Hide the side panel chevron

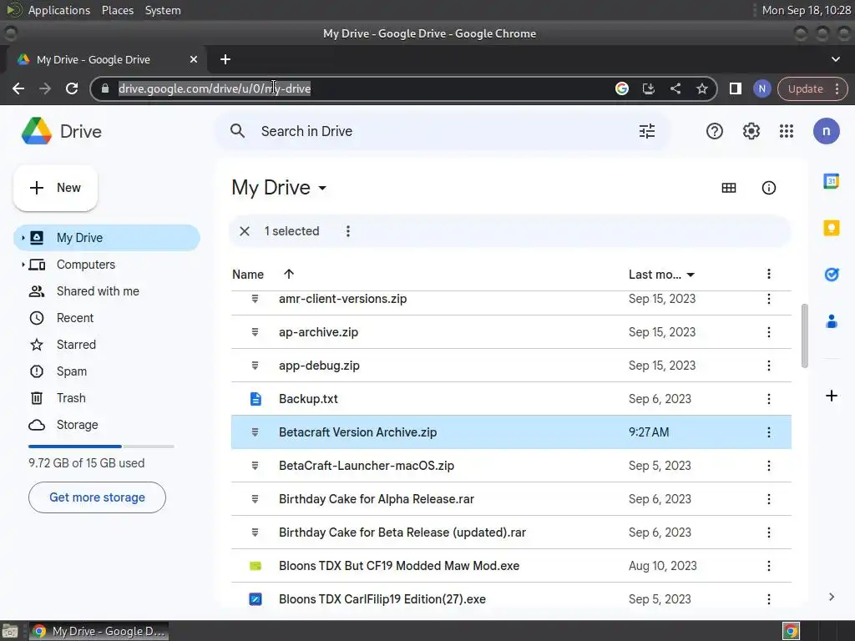coord(831,597)
